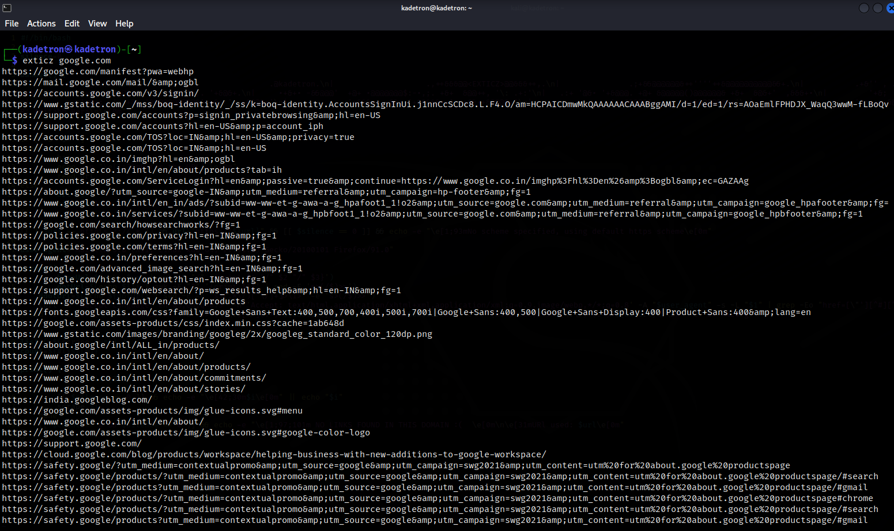The width and height of the screenshot is (894, 531).
Task: Open the View menu
Action: coord(97,24)
